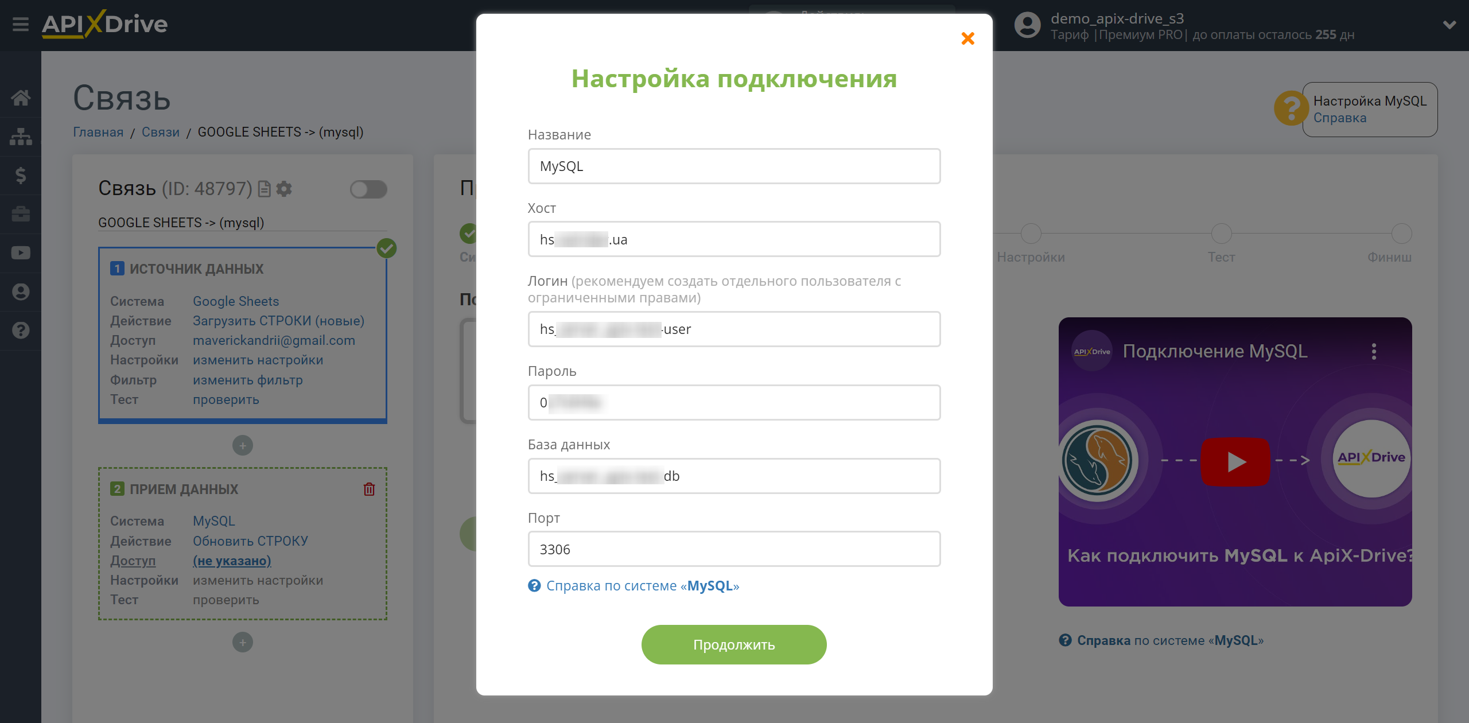This screenshot has width=1469, height=723.
Task: Select the Финиш step marker
Action: click(1401, 234)
